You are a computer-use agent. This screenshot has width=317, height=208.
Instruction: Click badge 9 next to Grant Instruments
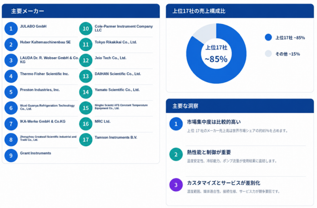tap(11, 155)
